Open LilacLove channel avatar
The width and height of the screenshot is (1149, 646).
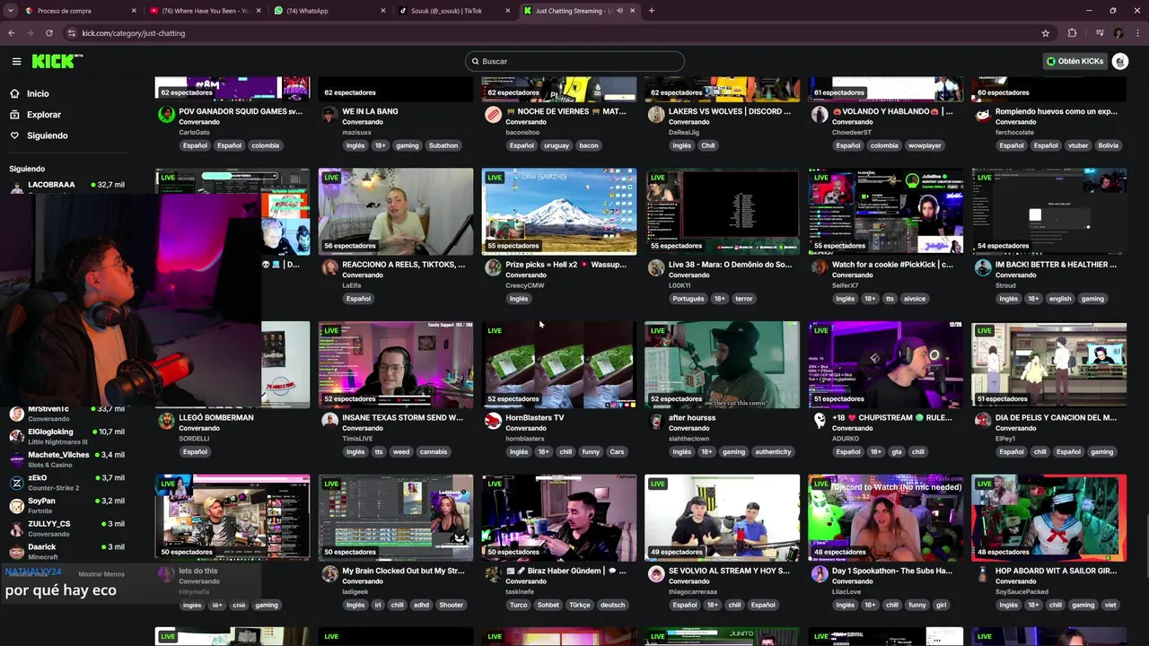[x=820, y=573]
